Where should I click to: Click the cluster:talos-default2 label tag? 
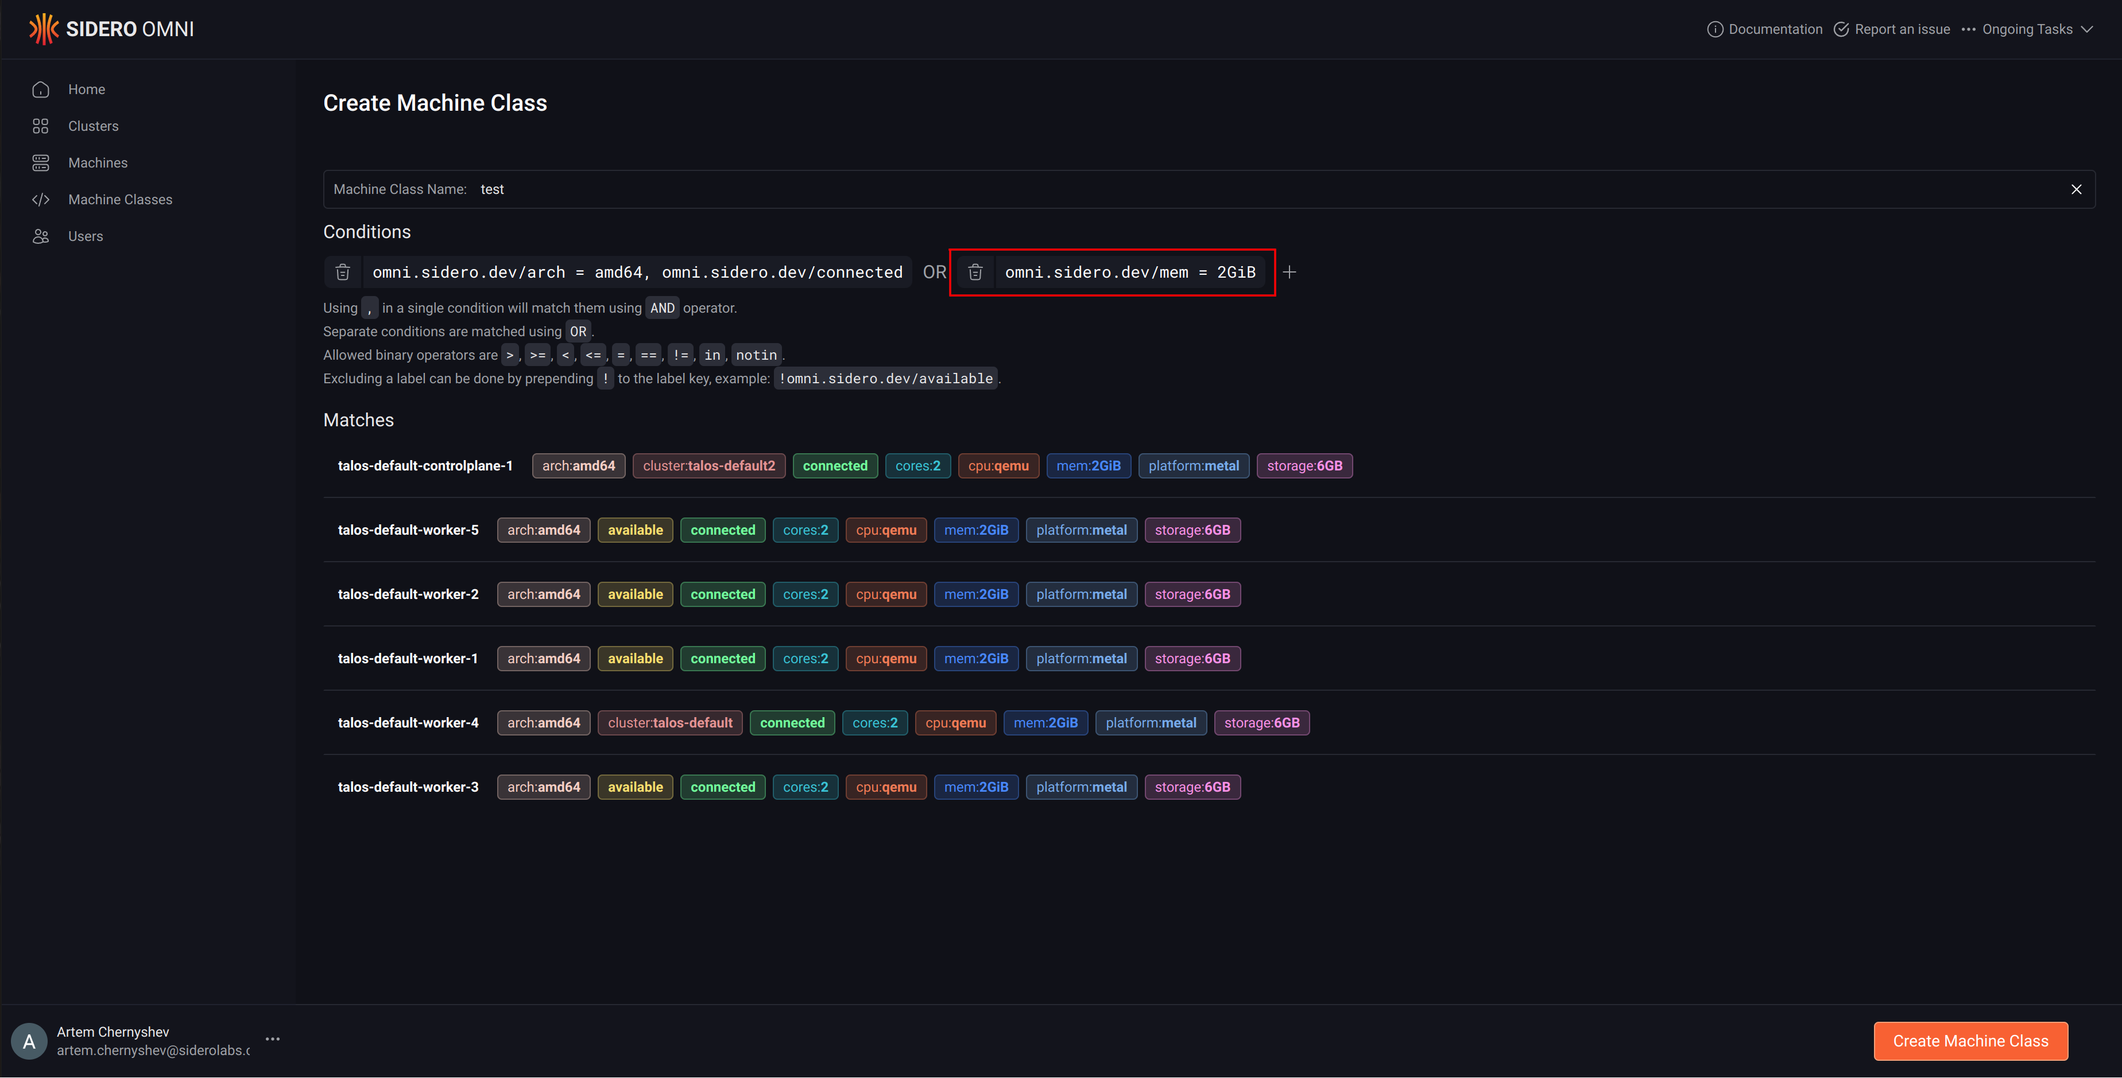pyautogui.click(x=708, y=466)
